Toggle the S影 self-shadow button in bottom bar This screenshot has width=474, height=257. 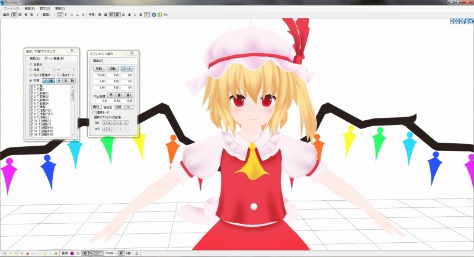coord(128,253)
